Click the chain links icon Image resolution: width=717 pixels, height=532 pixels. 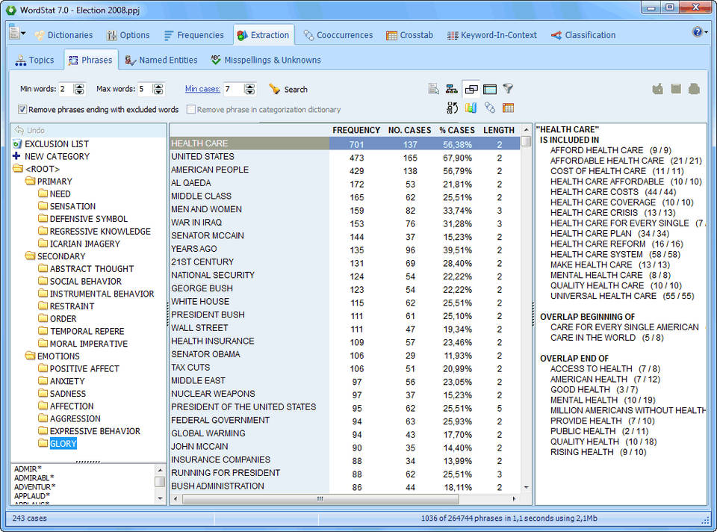489,108
